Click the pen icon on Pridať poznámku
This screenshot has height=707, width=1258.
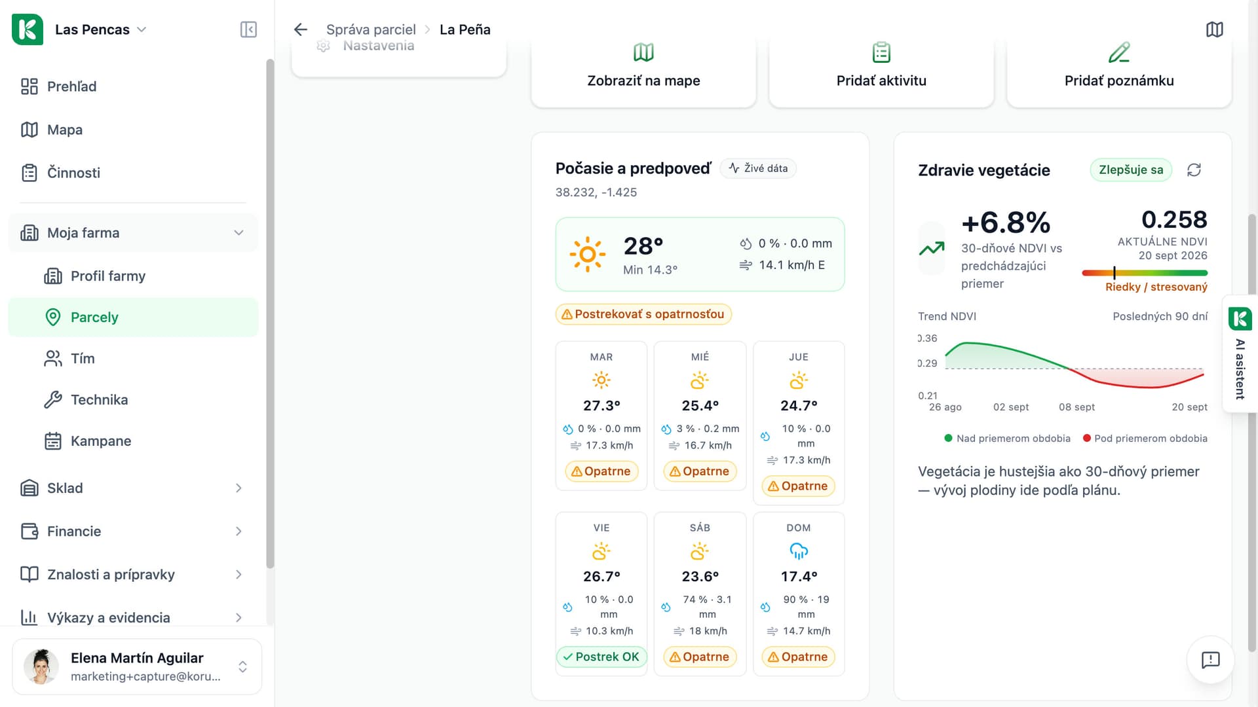pyautogui.click(x=1119, y=52)
